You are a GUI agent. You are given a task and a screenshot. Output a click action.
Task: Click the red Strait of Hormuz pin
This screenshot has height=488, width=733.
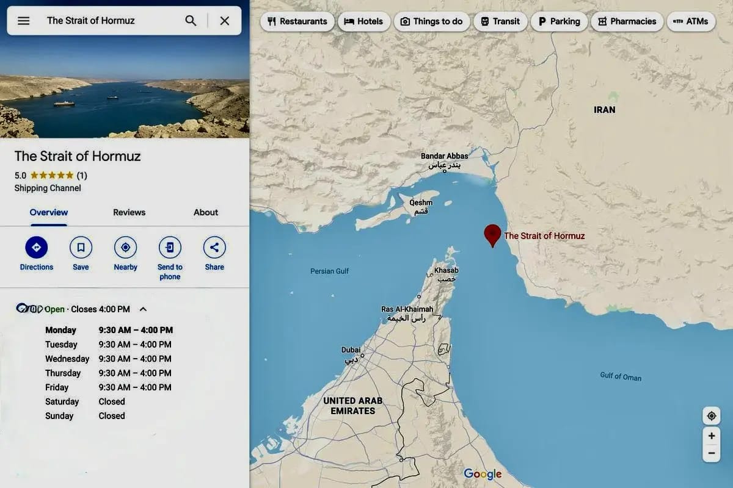492,235
